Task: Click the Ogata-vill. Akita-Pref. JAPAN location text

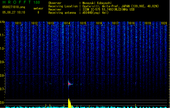Action: coord(121,6)
